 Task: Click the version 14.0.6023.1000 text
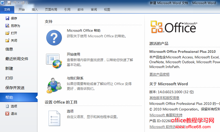click(x=172, y=92)
